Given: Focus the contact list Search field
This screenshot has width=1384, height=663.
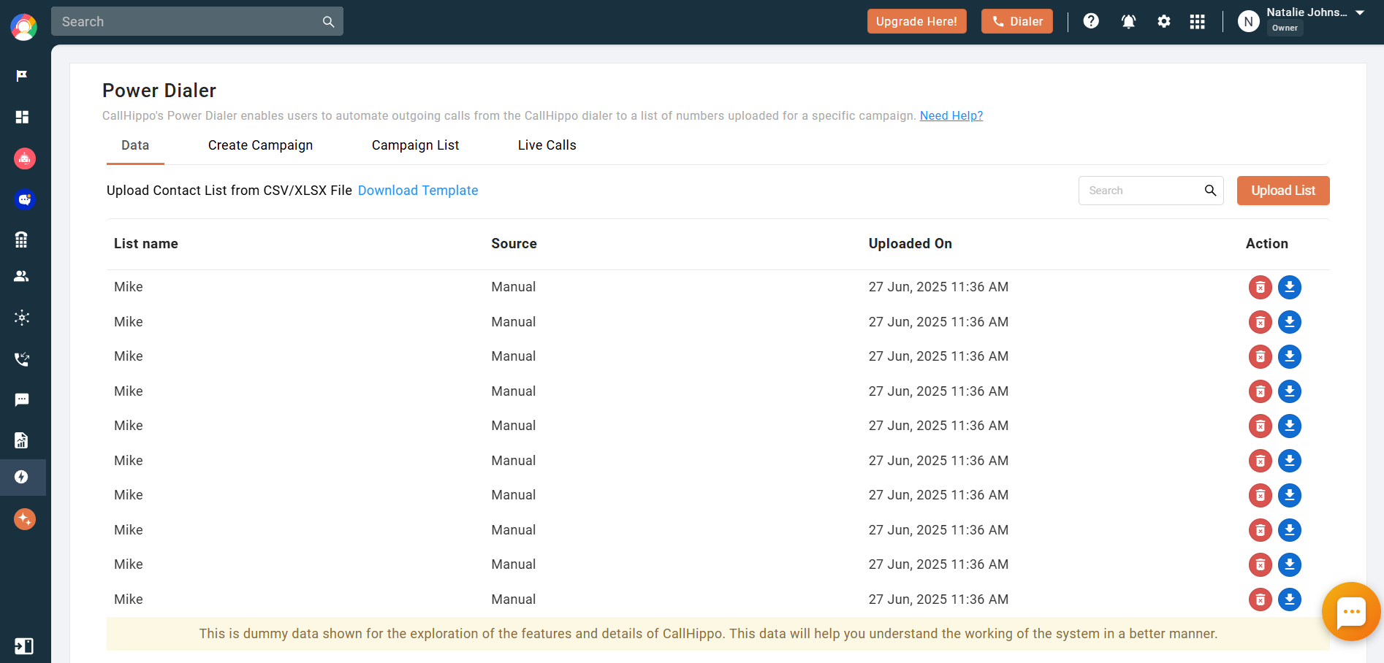Looking at the screenshot, I should [x=1151, y=191].
